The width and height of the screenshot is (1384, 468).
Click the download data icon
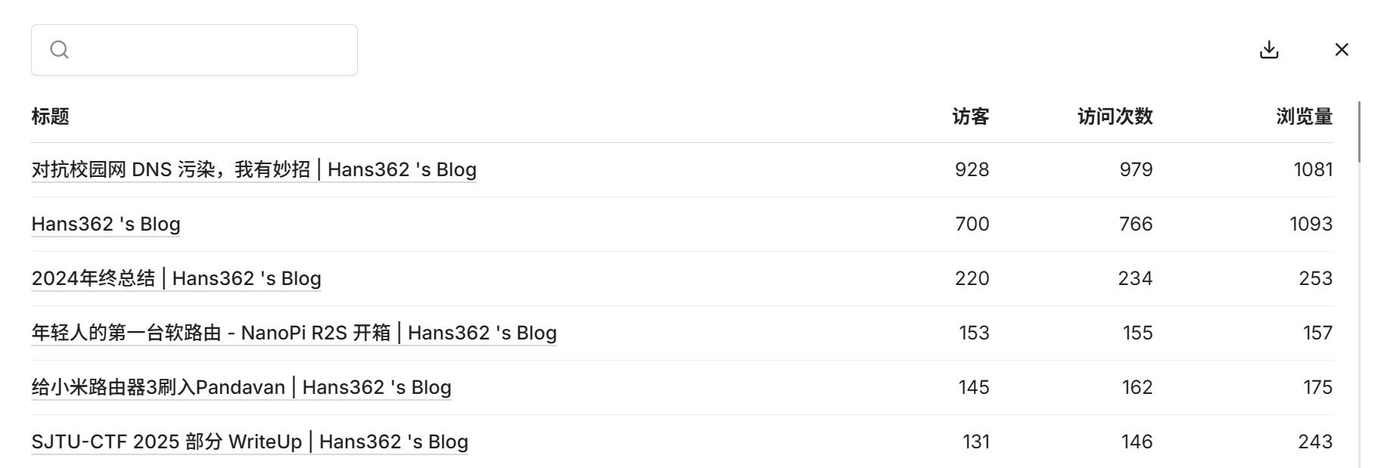[x=1269, y=50]
